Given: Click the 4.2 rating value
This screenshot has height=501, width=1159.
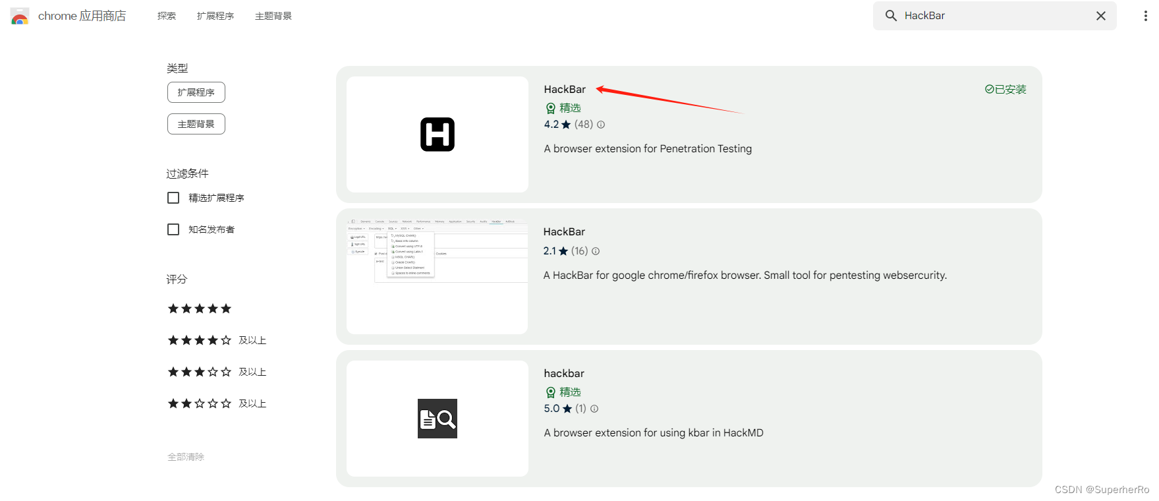Looking at the screenshot, I should (x=551, y=125).
